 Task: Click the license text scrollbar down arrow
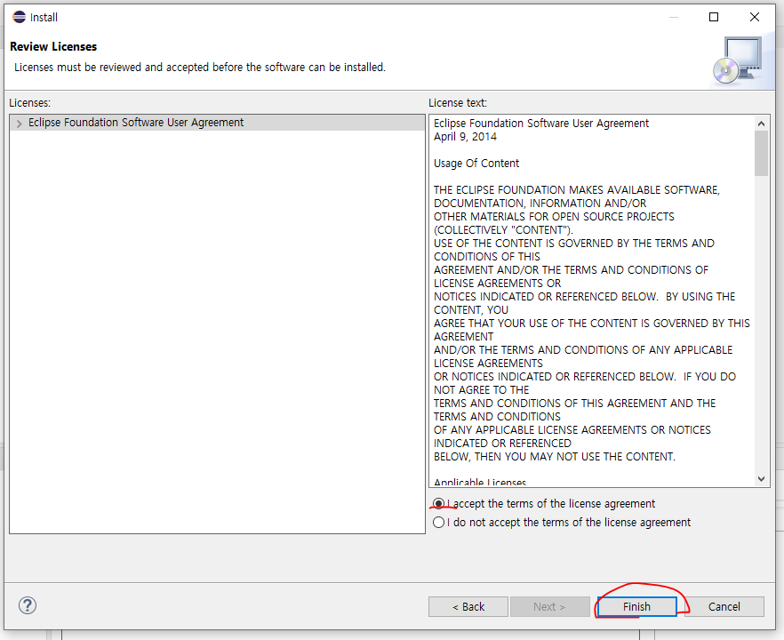(x=761, y=479)
